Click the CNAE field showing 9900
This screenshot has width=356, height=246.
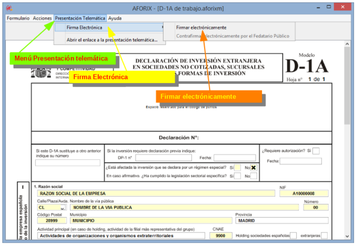pyautogui.click(x=221, y=236)
